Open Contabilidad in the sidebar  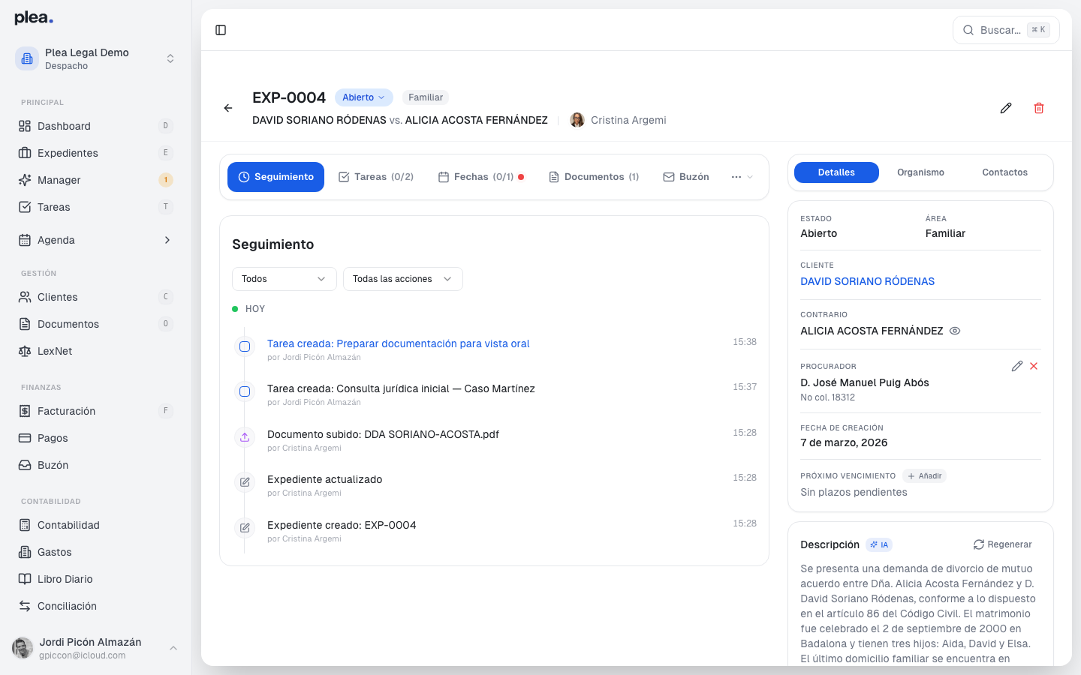coord(96,525)
